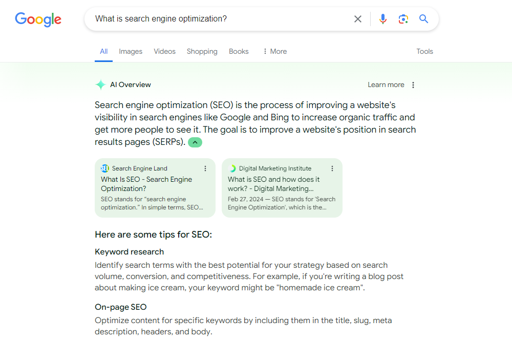Switch to the Videos tab
This screenshot has width=512, height=340.
coord(164,51)
